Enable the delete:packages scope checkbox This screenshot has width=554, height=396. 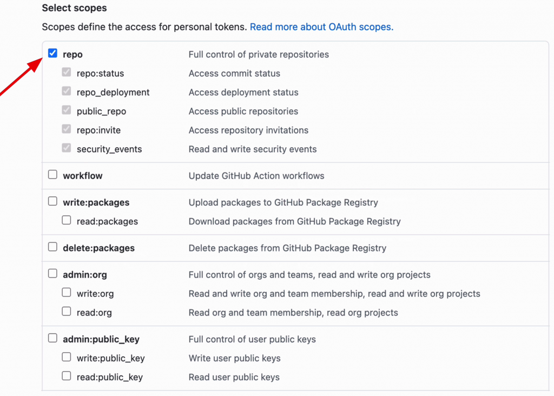(x=52, y=247)
